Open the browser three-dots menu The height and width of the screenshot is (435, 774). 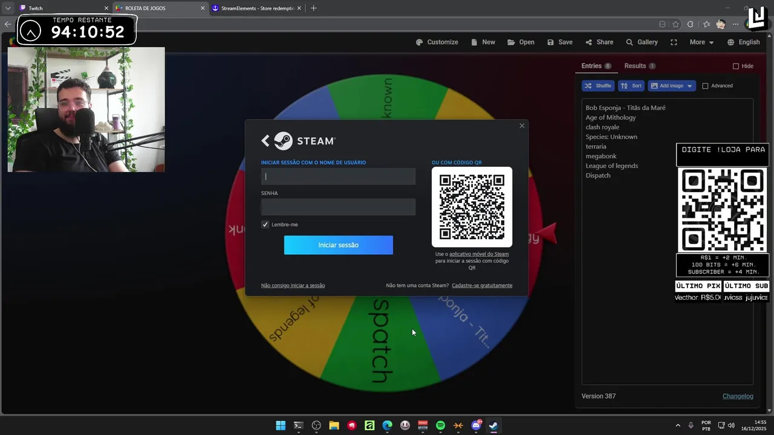coord(735,24)
